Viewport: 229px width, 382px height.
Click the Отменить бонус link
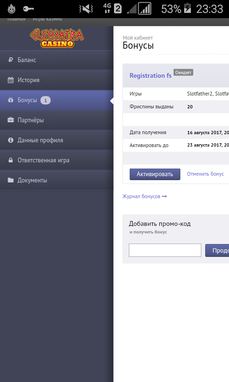[206, 174]
